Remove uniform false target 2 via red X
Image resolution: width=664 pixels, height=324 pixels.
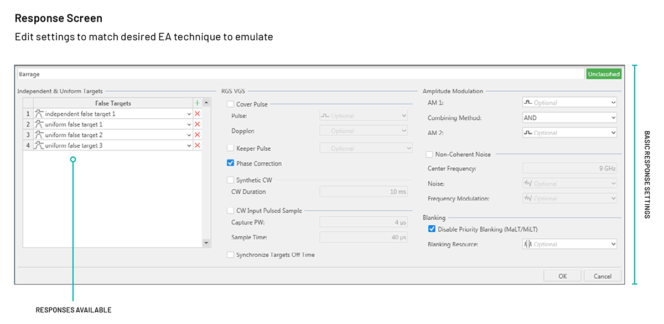coord(197,135)
